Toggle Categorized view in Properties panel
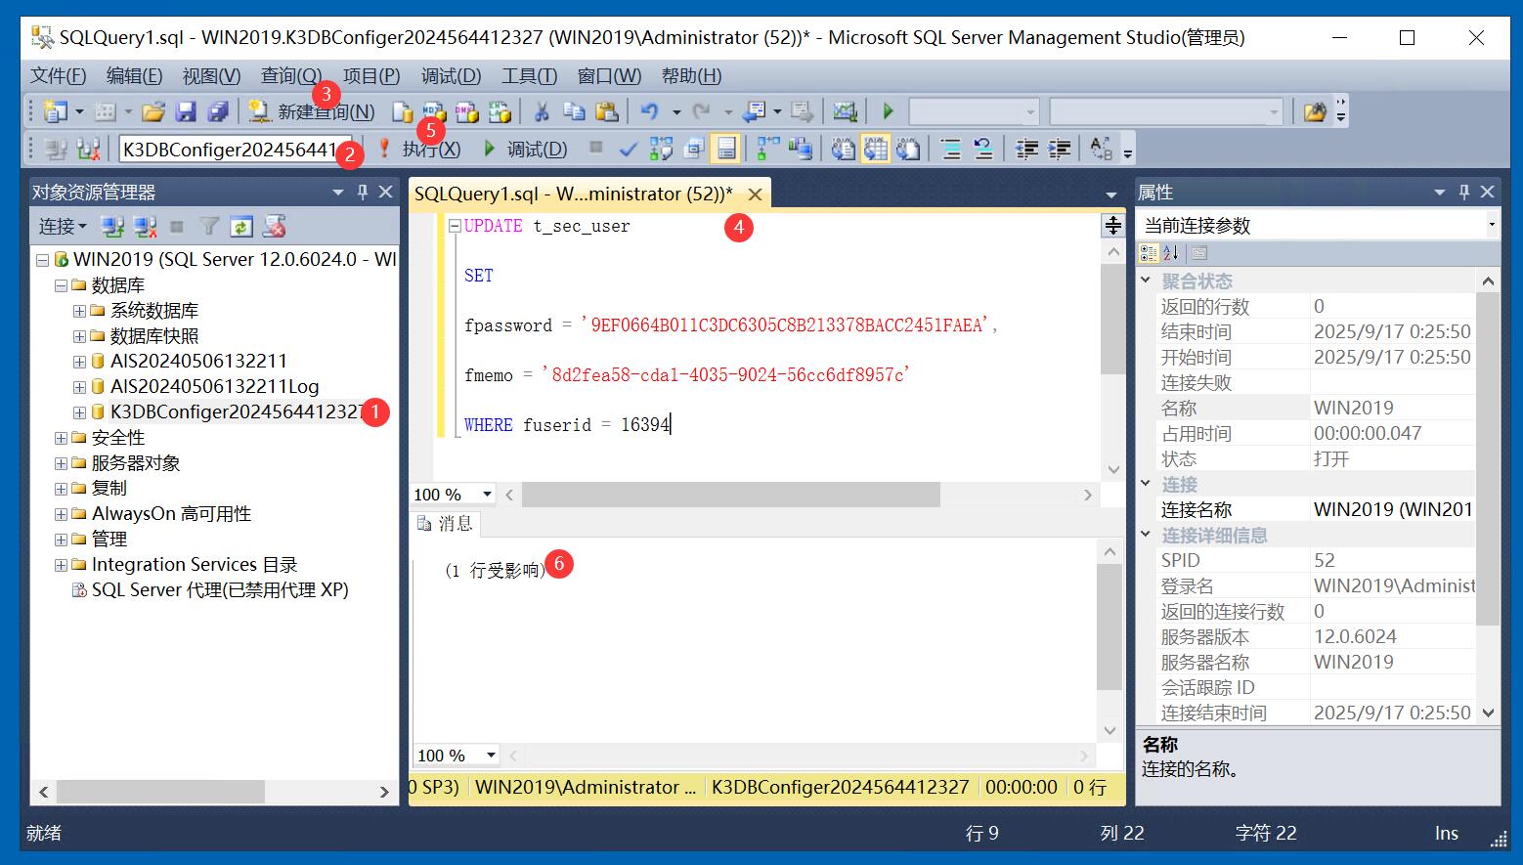The image size is (1523, 865). tap(1149, 253)
